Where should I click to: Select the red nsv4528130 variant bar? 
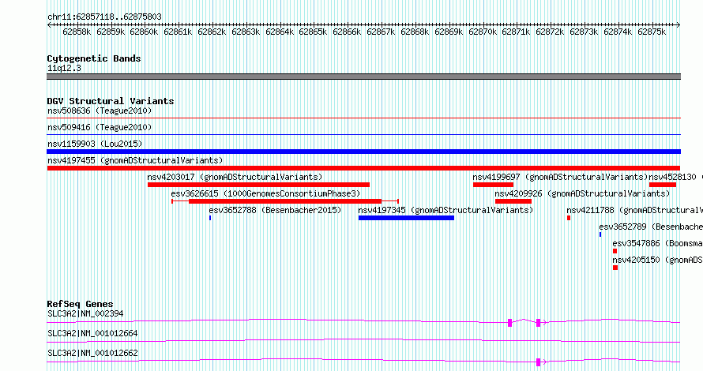(663, 185)
